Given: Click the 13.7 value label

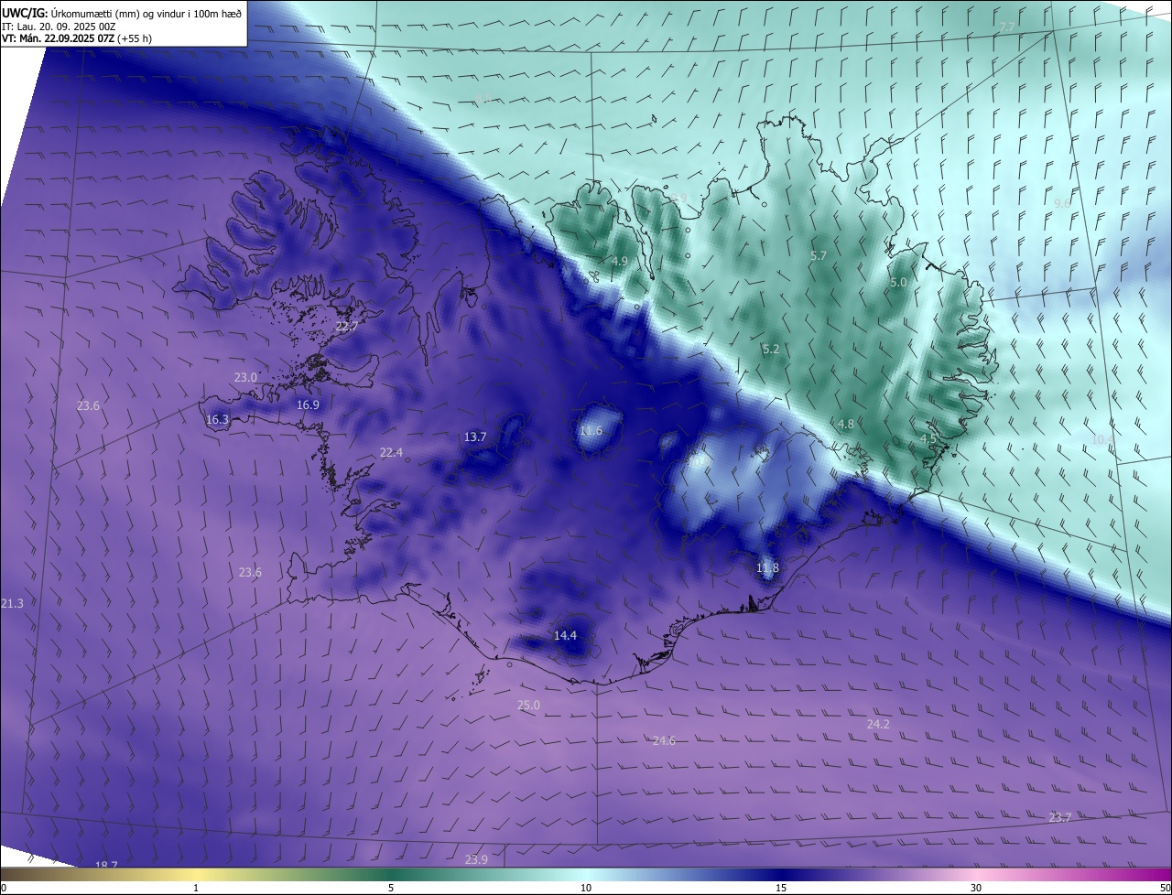Looking at the screenshot, I should click(475, 437).
